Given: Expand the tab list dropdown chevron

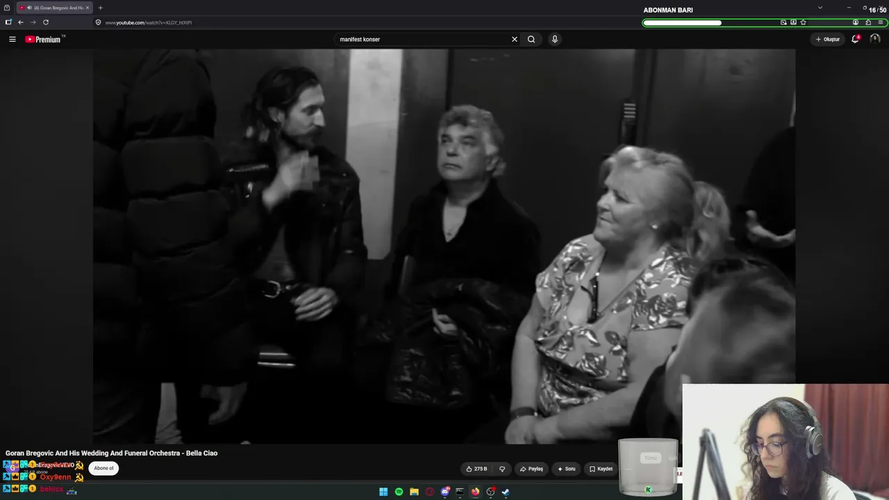Looking at the screenshot, I should coord(820,8).
